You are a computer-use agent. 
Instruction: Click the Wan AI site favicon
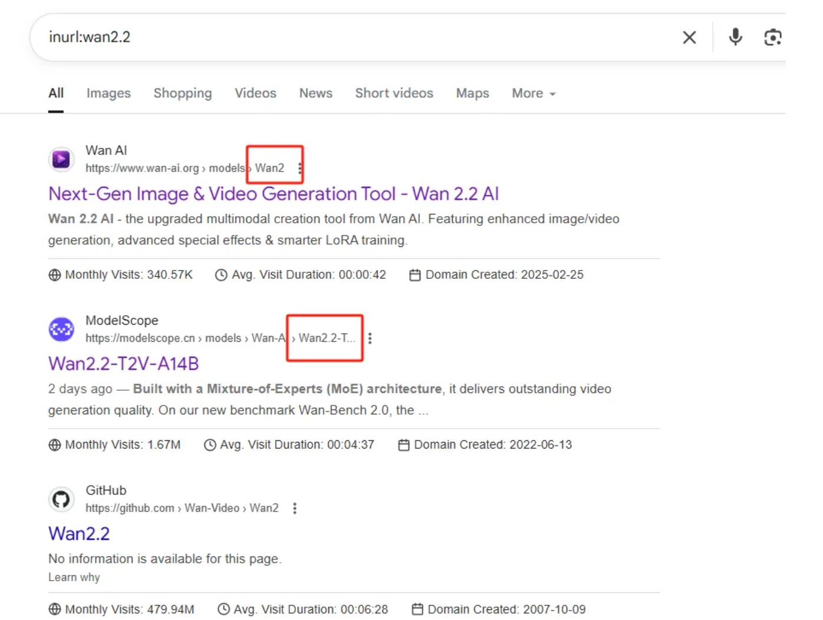click(61, 159)
